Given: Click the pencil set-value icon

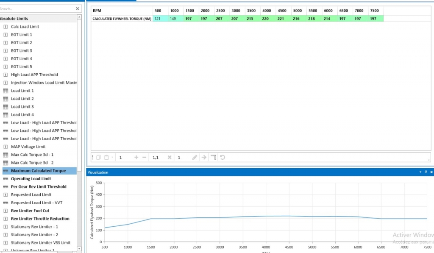Looking at the screenshot, I should [x=195, y=157].
